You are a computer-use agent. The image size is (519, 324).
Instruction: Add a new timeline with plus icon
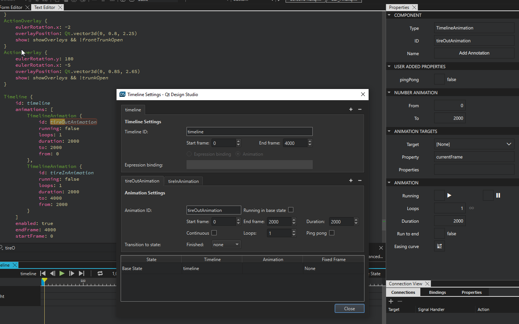click(351, 109)
